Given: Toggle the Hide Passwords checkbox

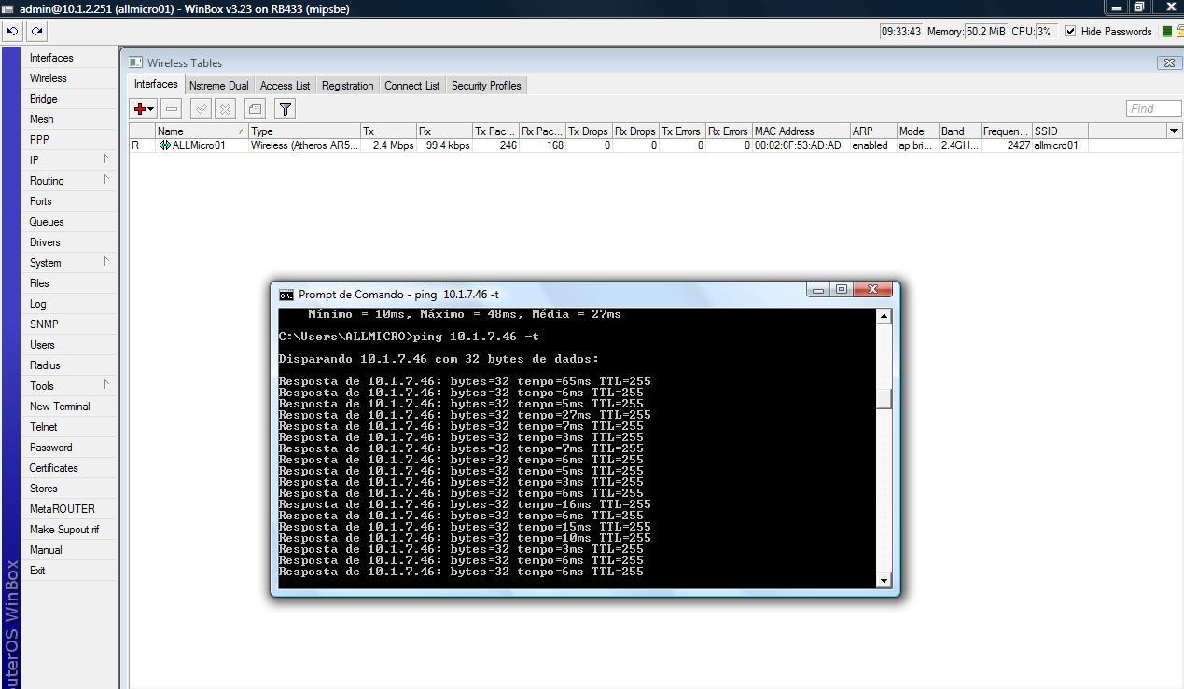Looking at the screenshot, I should point(1070,31).
